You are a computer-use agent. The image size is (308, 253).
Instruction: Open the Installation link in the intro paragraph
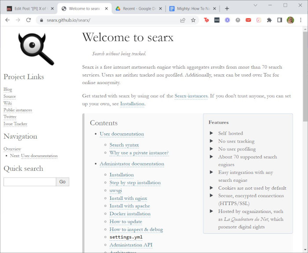tap(132, 104)
